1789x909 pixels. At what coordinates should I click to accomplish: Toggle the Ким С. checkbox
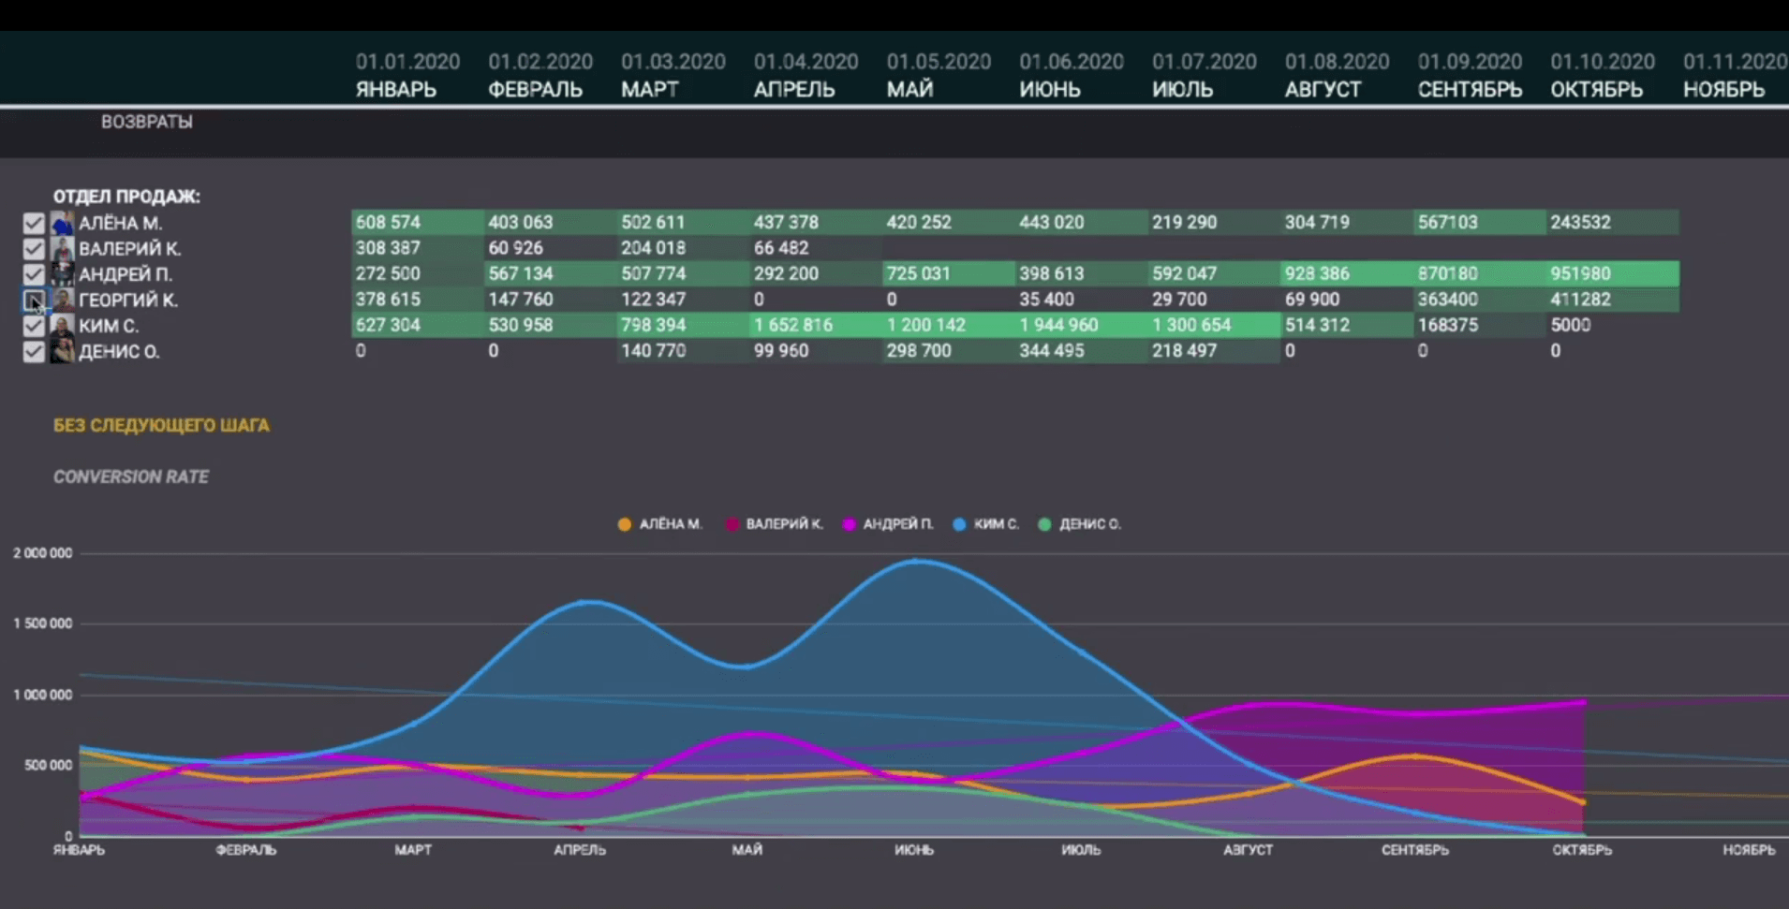34,326
